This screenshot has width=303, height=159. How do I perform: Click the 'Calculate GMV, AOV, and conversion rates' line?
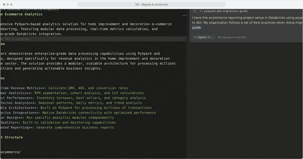[64, 88]
